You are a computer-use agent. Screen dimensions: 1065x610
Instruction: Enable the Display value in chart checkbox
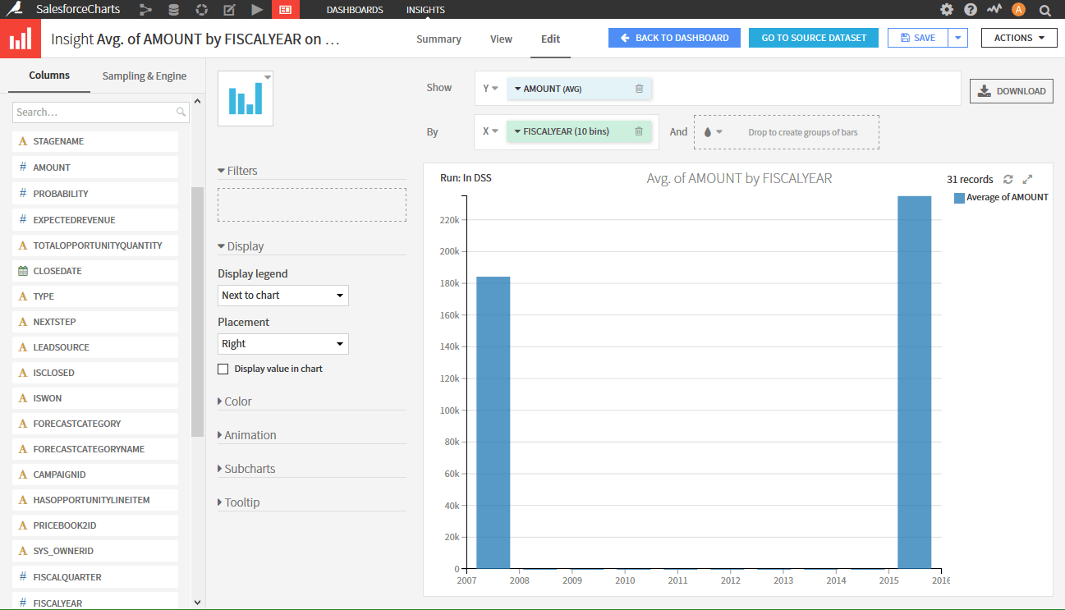223,369
